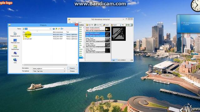Click the desert eagle icon thumbnail in list
This screenshot has width=200, height=112.
[x=107, y=35]
